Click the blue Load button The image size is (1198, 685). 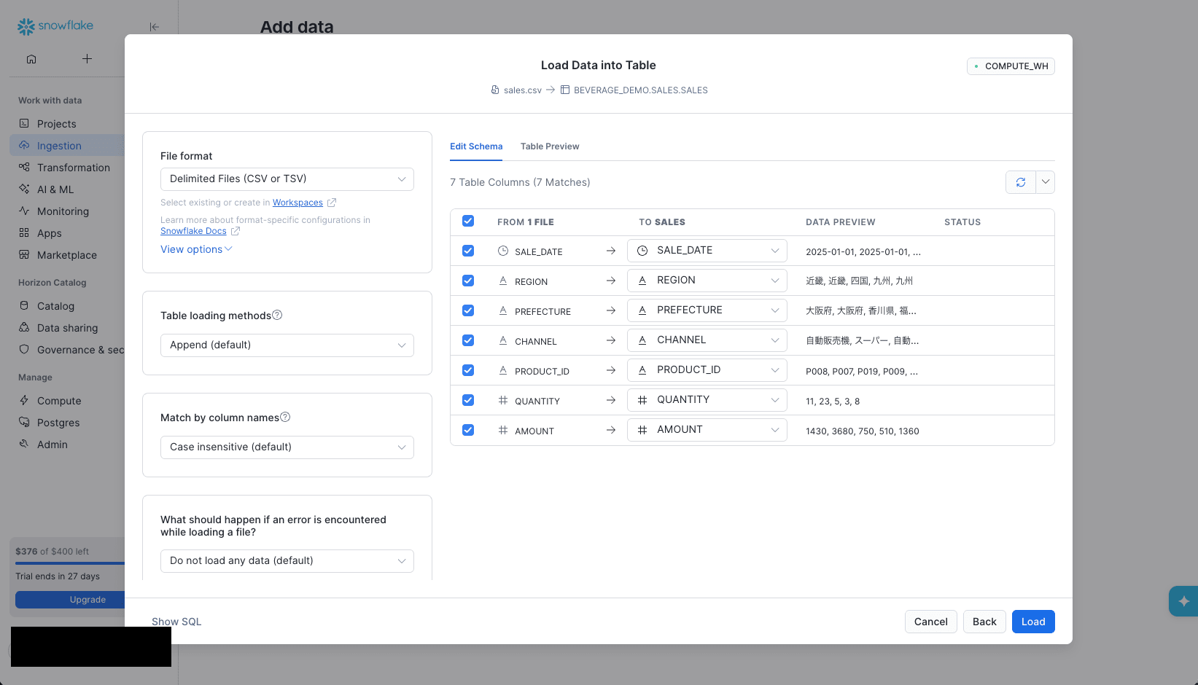[1033, 622]
